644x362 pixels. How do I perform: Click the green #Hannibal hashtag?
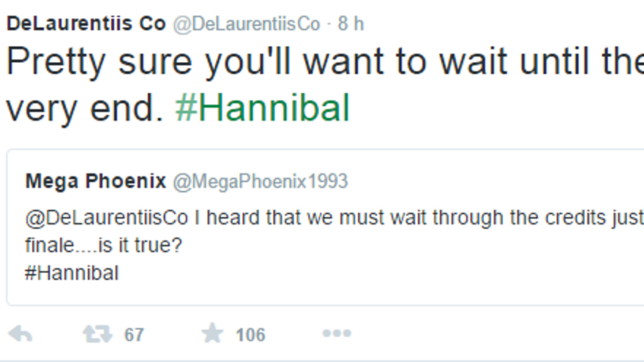pos(263,109)
